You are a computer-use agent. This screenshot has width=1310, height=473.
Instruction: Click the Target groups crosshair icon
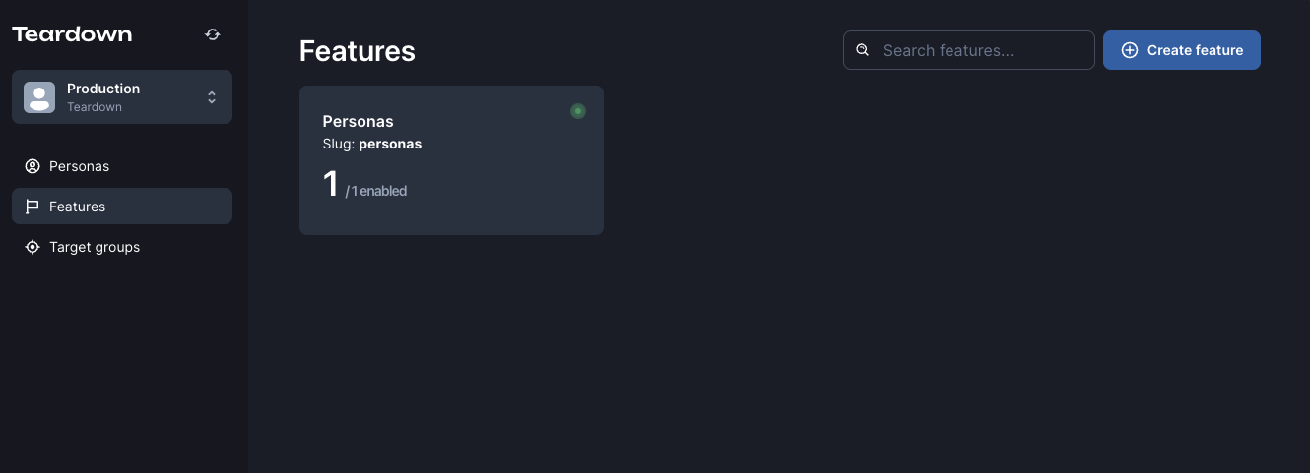click(33, 247)
